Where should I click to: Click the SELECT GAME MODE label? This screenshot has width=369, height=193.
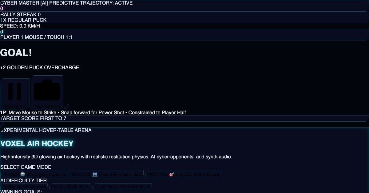coord(26,167)
